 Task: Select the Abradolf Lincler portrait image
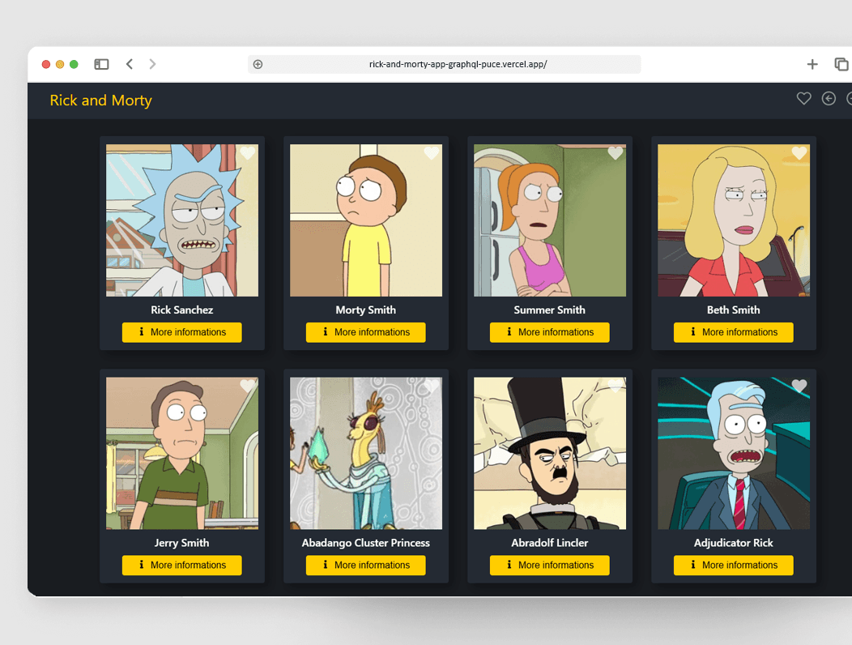550,453
